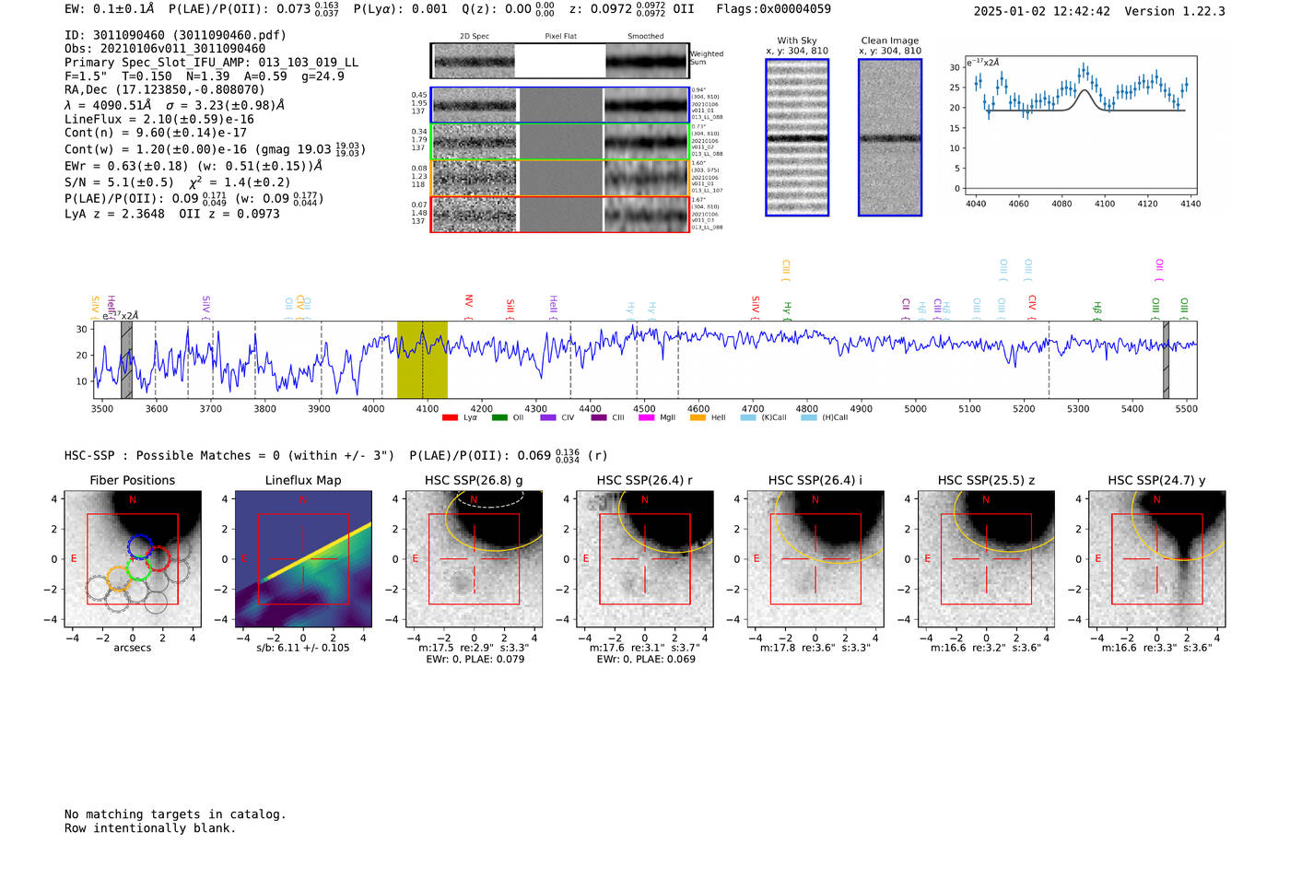
Task: Click the green OII legend swatch
Action: [x=499, y=417]
